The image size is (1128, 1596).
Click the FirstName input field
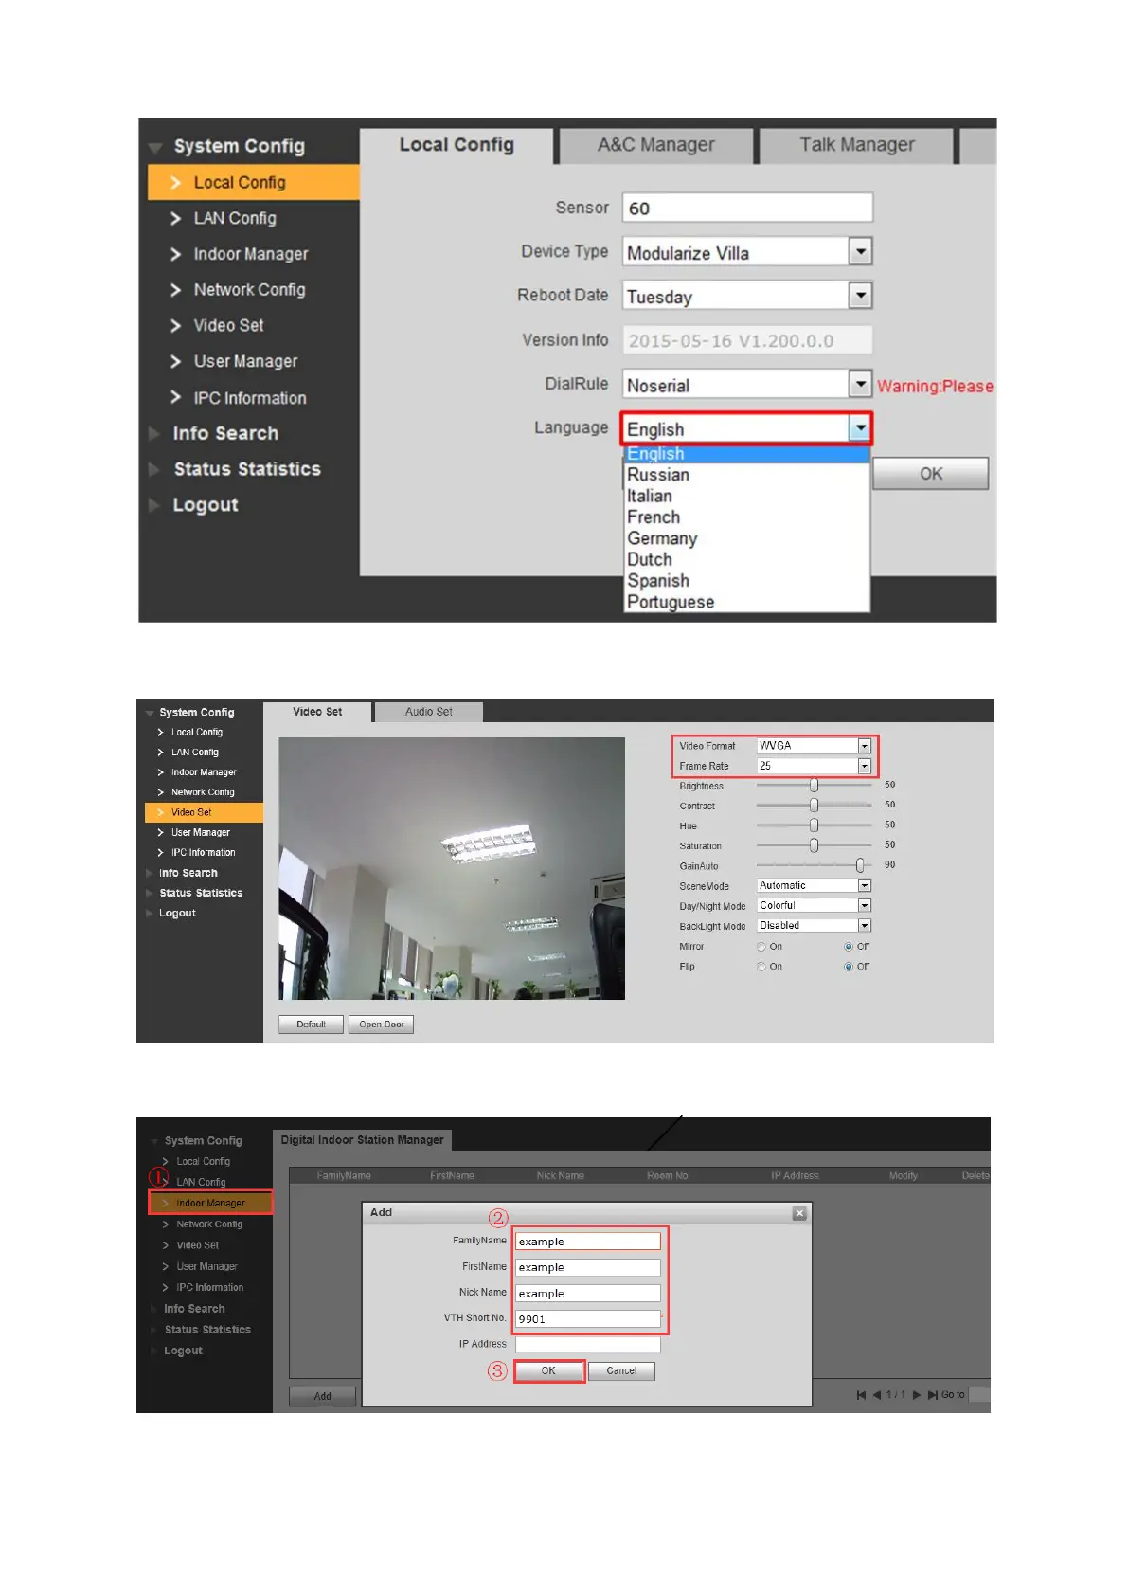[587, 1267]
